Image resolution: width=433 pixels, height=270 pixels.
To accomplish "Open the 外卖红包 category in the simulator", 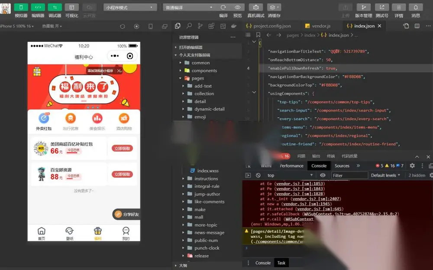I will [44, 121].
